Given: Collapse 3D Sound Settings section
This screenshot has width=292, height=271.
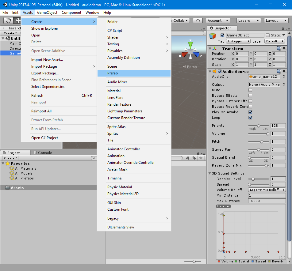Looking at the screenshot, I should [x=210, y=173].
